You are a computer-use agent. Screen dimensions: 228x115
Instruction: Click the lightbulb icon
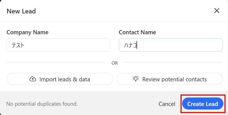coord(136,79)
